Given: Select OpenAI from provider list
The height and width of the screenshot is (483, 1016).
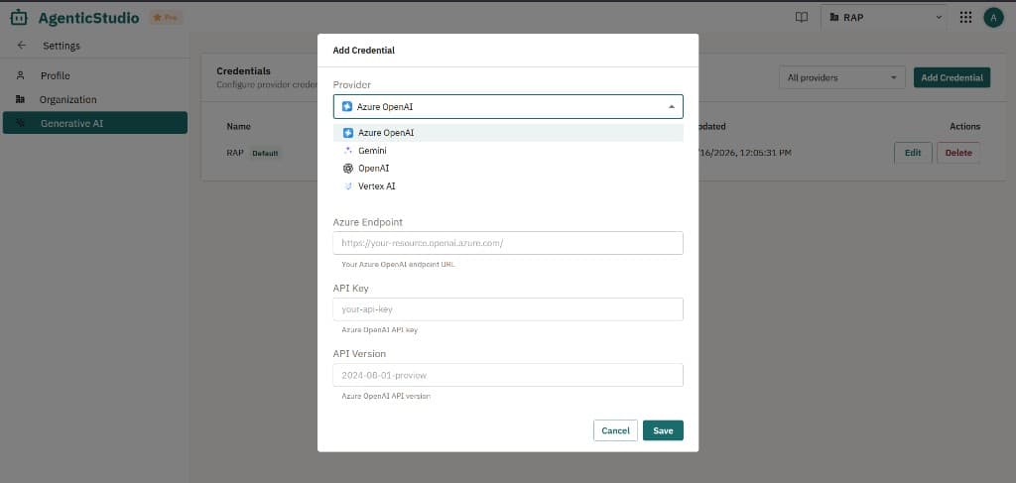Looking at the screenshot, I should coord(508,169).
